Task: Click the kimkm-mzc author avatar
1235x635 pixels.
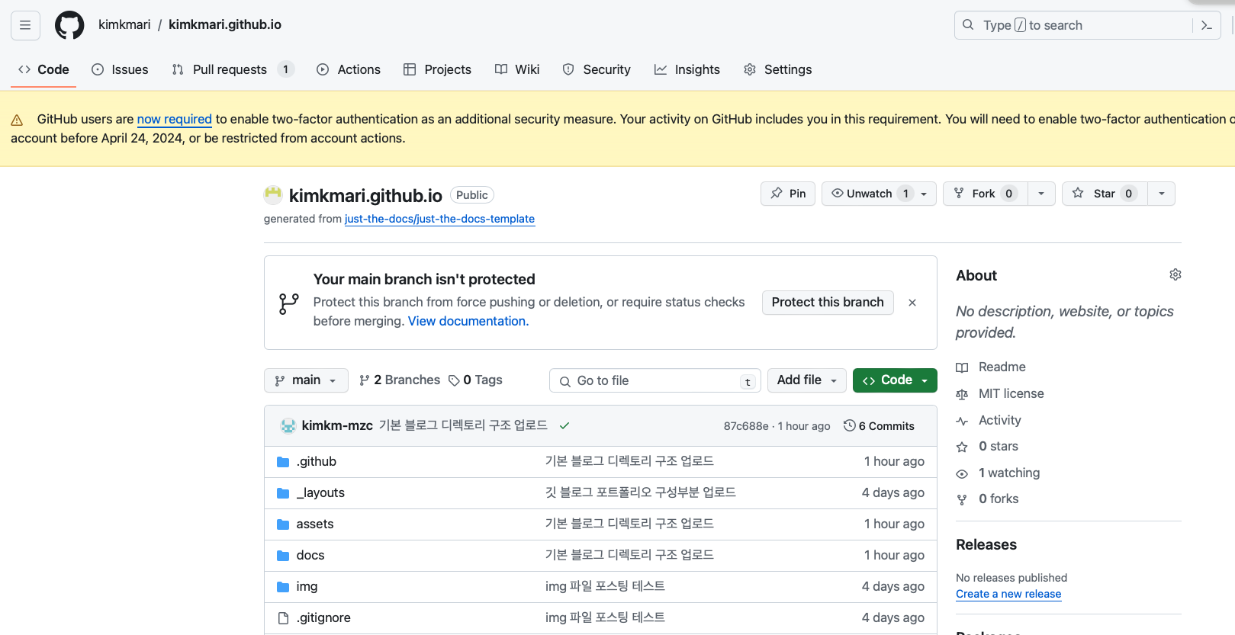Action: (x=288, y=426)
